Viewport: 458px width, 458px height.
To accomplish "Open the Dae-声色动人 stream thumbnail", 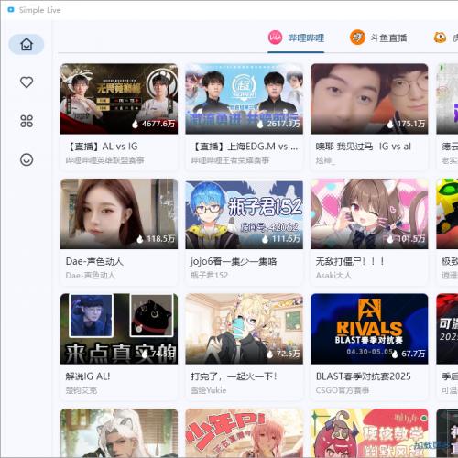I will pos(119,213).
